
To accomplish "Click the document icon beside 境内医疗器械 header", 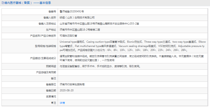I will point(3,3).
